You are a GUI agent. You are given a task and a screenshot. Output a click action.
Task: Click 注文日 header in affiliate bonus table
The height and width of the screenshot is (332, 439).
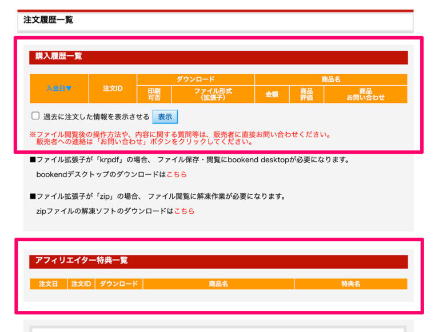[48, 284]
